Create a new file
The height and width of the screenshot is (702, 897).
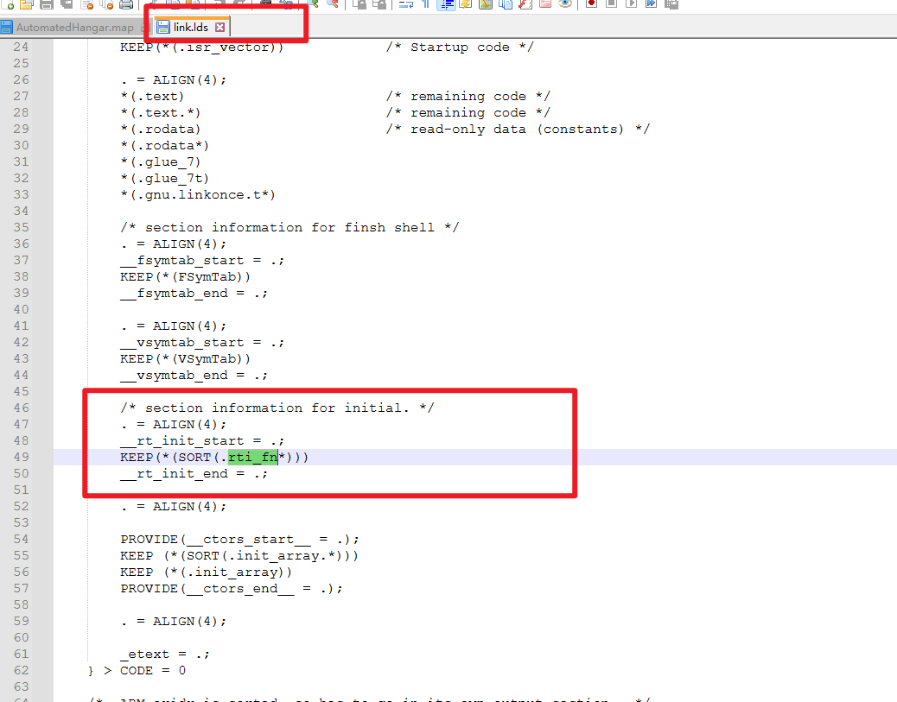9,4
